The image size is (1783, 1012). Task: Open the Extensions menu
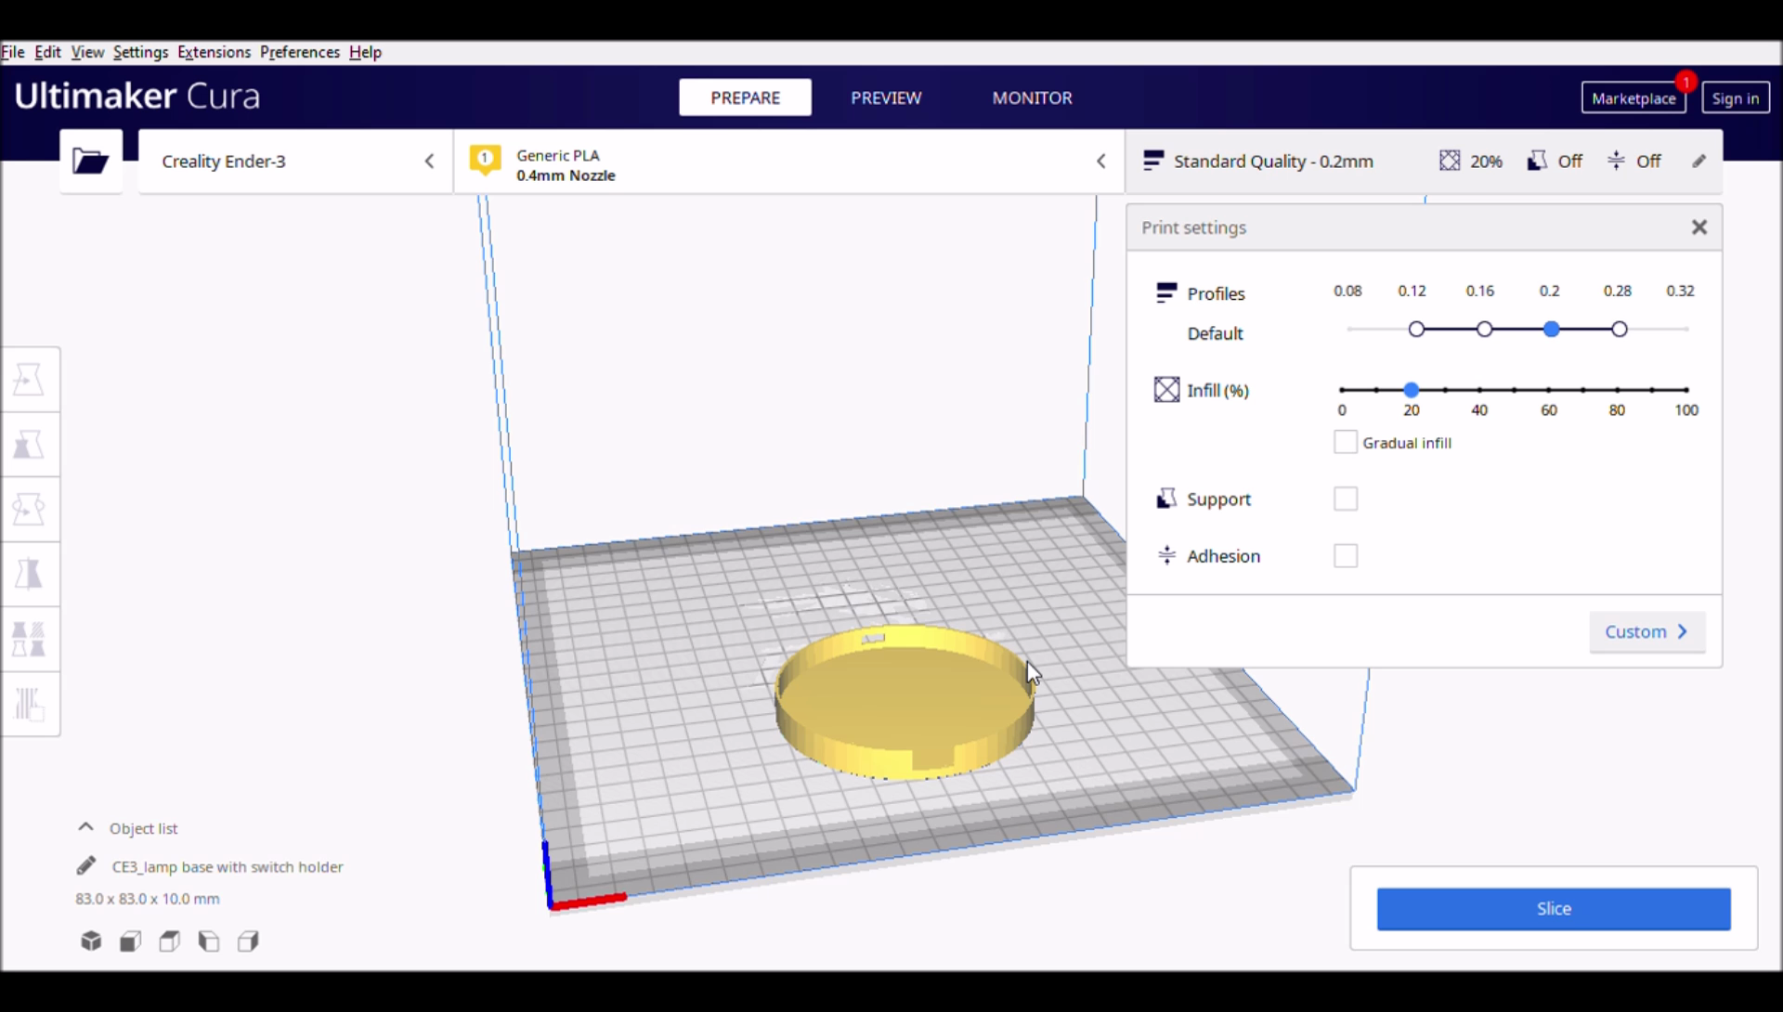click(214, 52)
